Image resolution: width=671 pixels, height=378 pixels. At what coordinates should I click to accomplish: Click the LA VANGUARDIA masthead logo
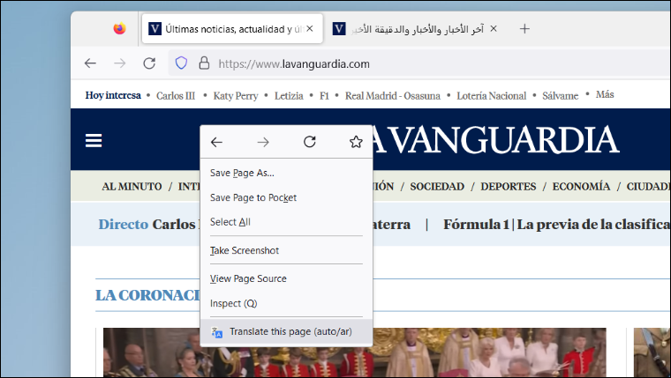[x=496, y=139]
